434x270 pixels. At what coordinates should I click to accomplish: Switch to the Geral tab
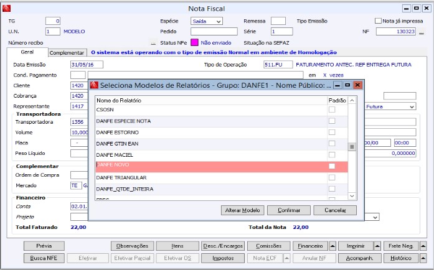[27, 52]
